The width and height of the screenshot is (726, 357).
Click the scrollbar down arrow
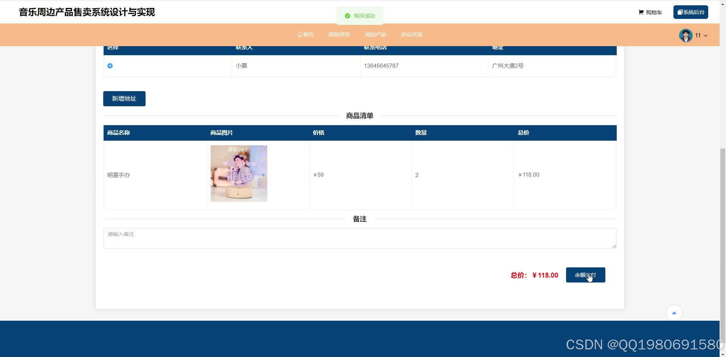[723, 354]
